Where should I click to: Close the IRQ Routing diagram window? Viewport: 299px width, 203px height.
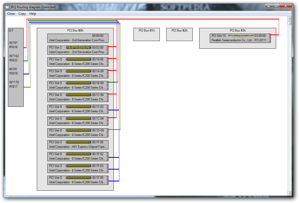pyautogui.click(x=286, y=6)
